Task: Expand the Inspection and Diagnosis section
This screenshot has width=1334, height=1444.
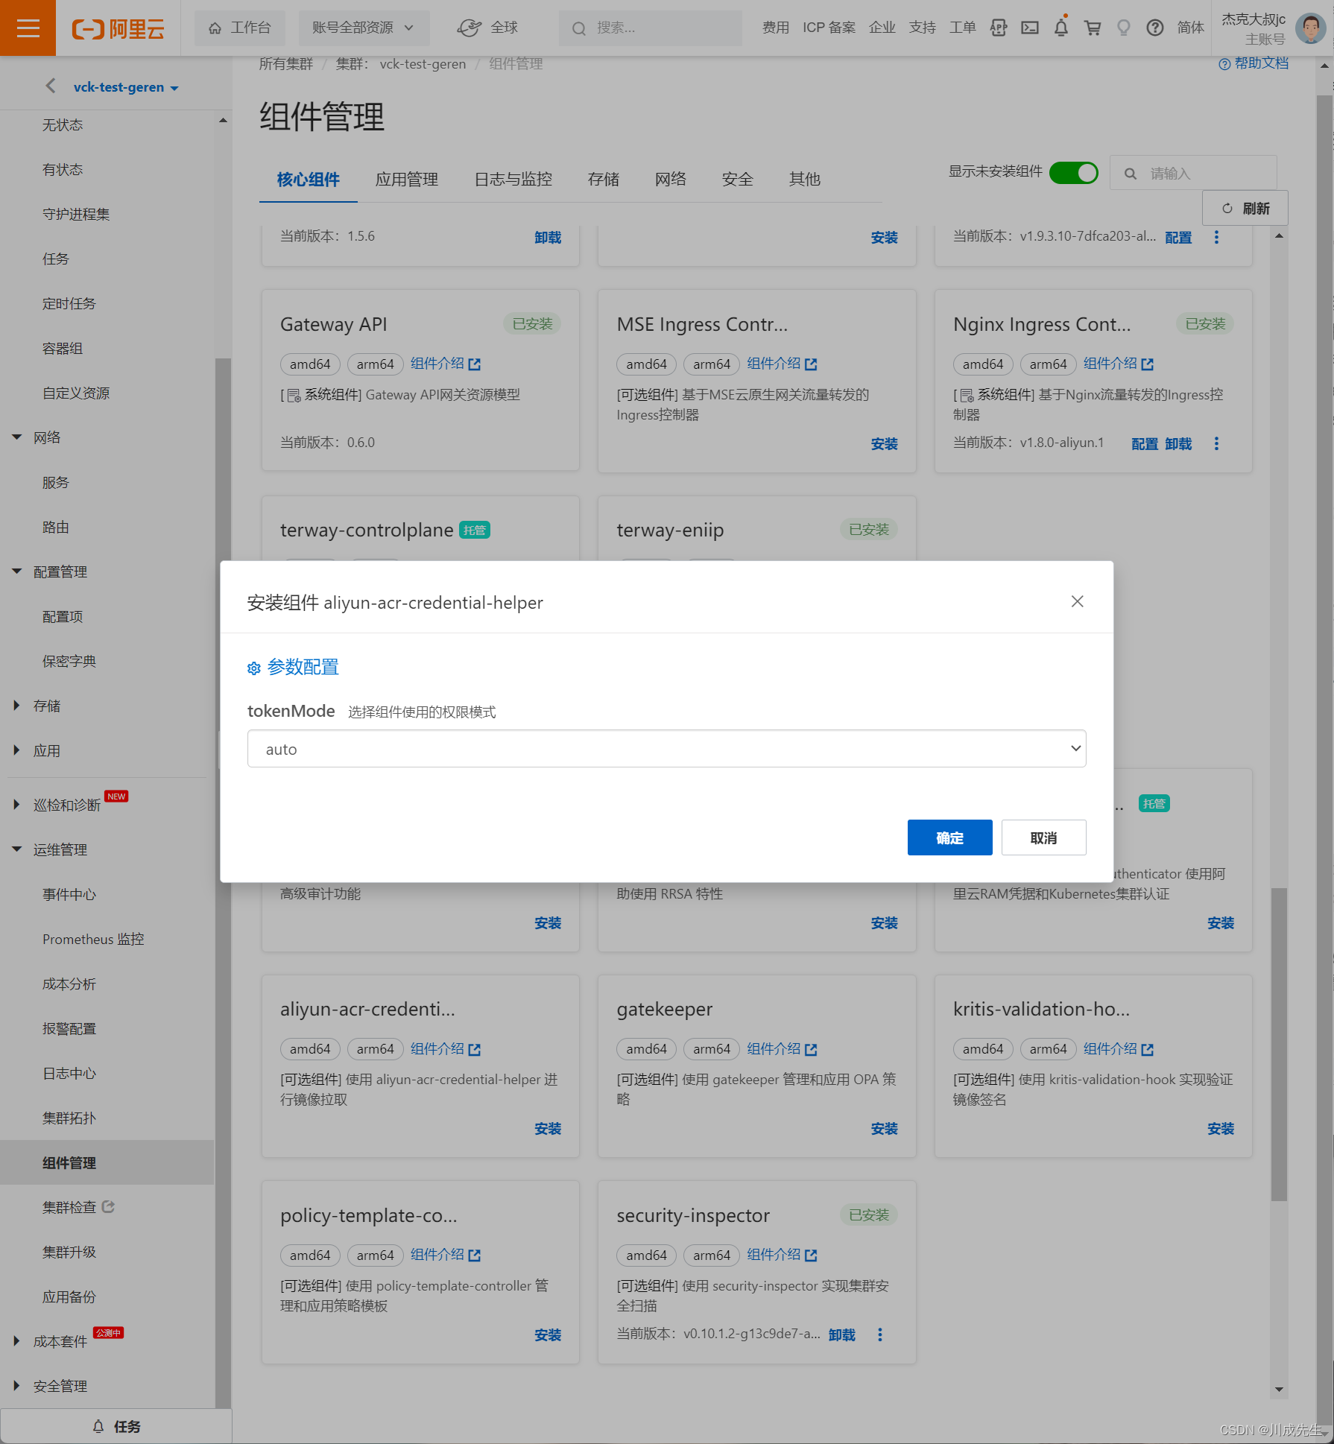Action: (16, 805)
